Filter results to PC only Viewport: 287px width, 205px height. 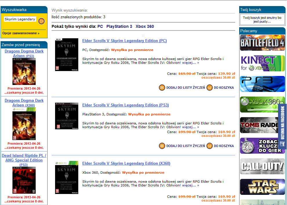pyautogui.click(x=100, y=27)
